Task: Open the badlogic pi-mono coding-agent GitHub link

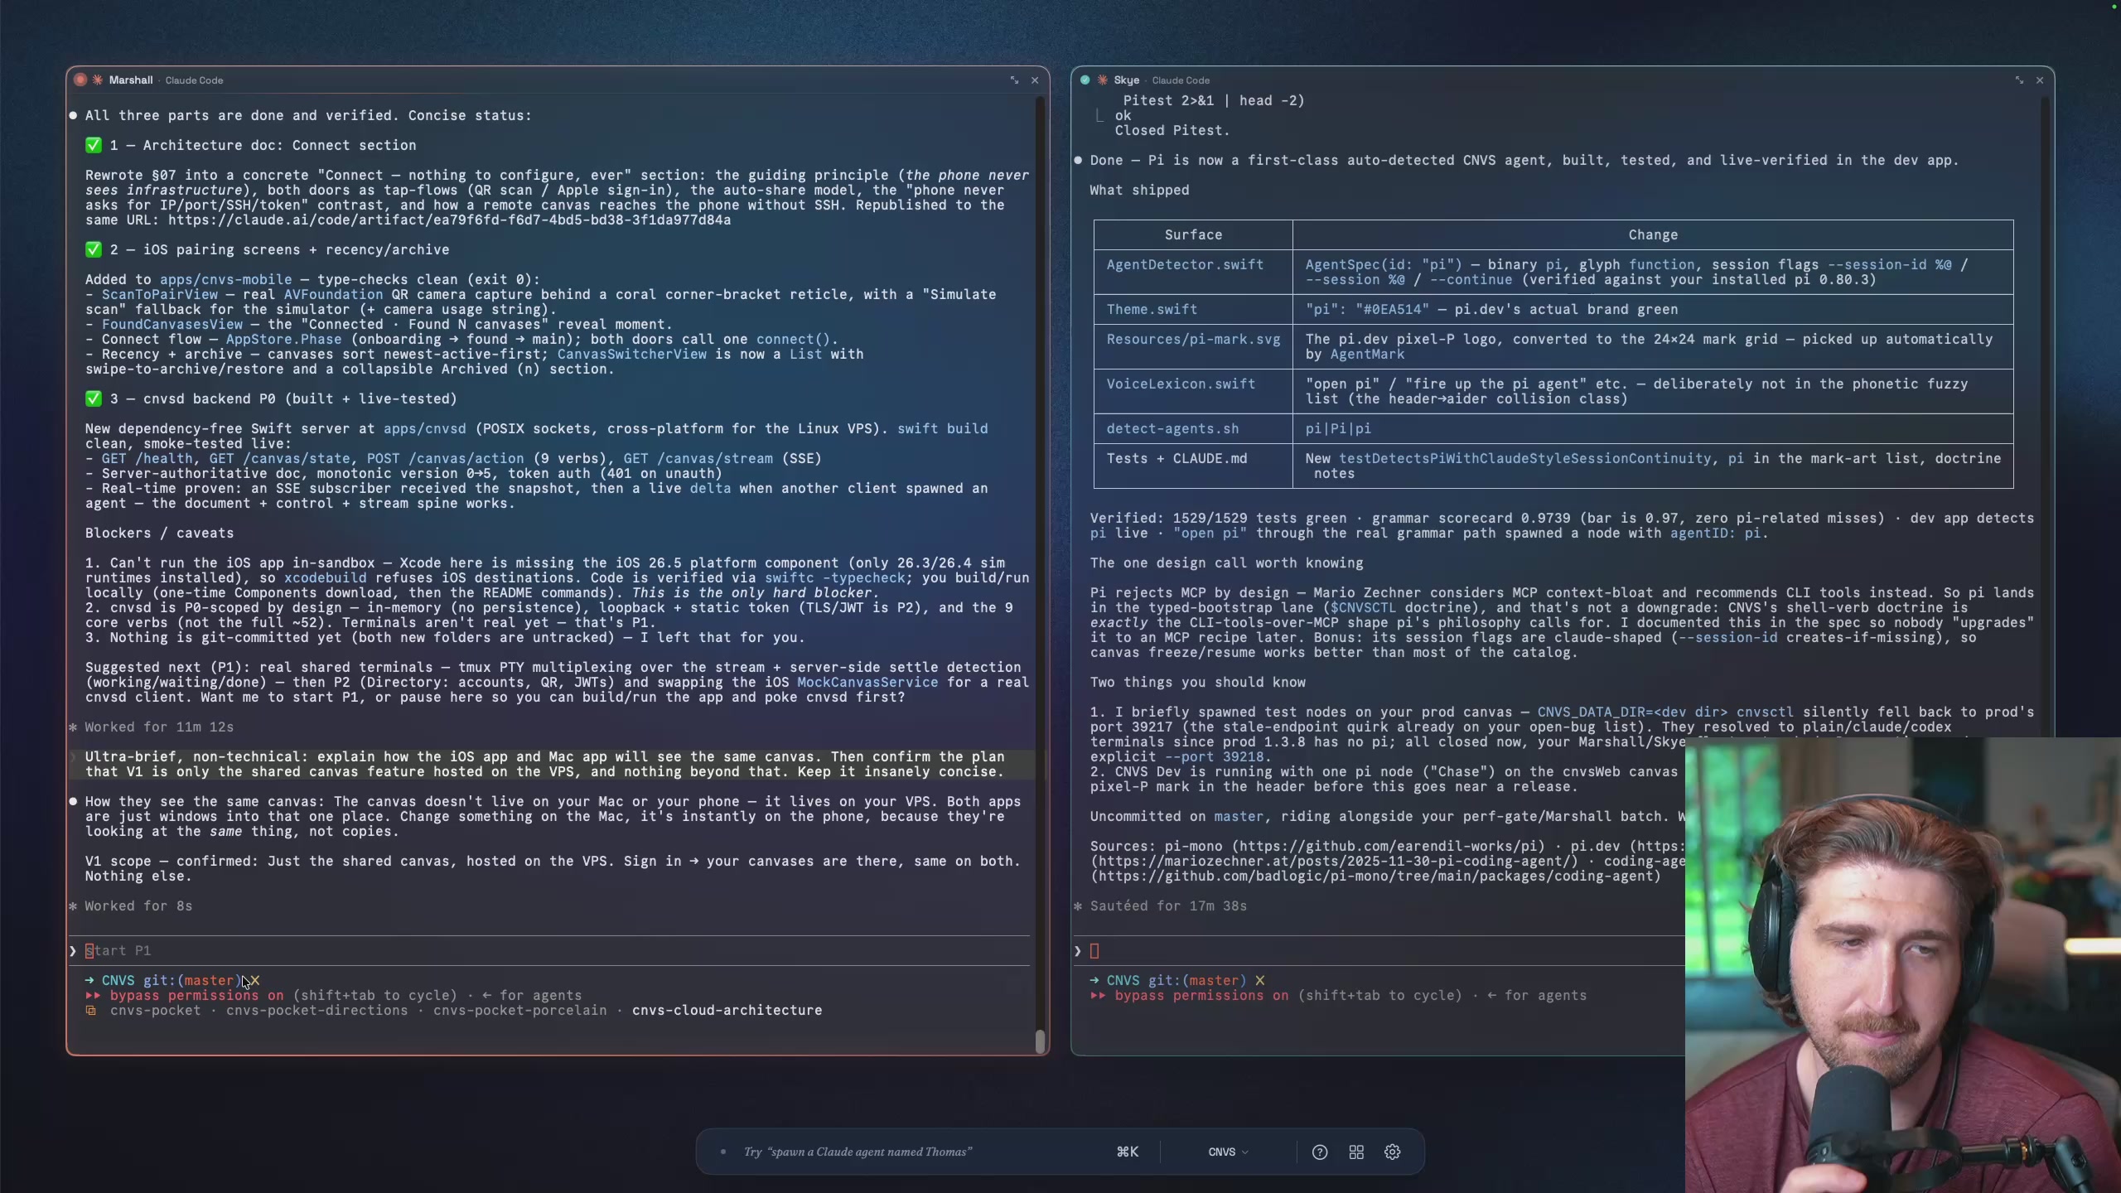Action: [1375, 876]
